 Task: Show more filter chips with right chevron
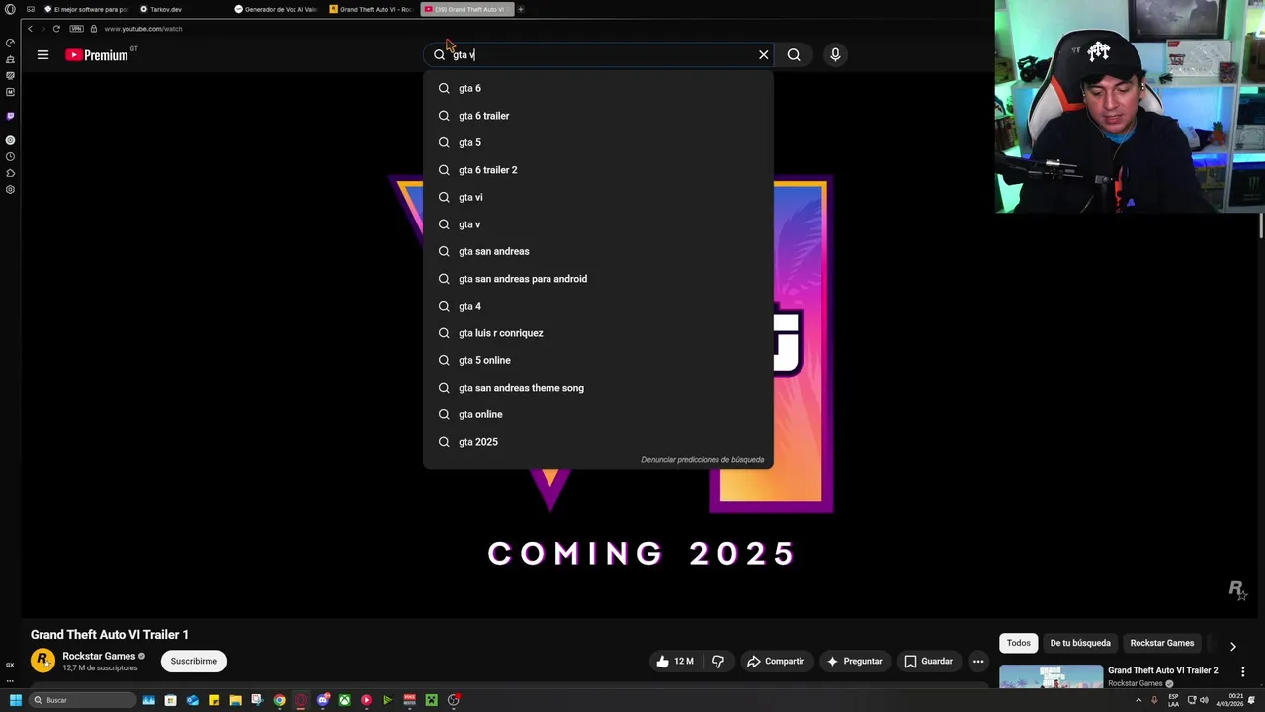click(1232, 646)
